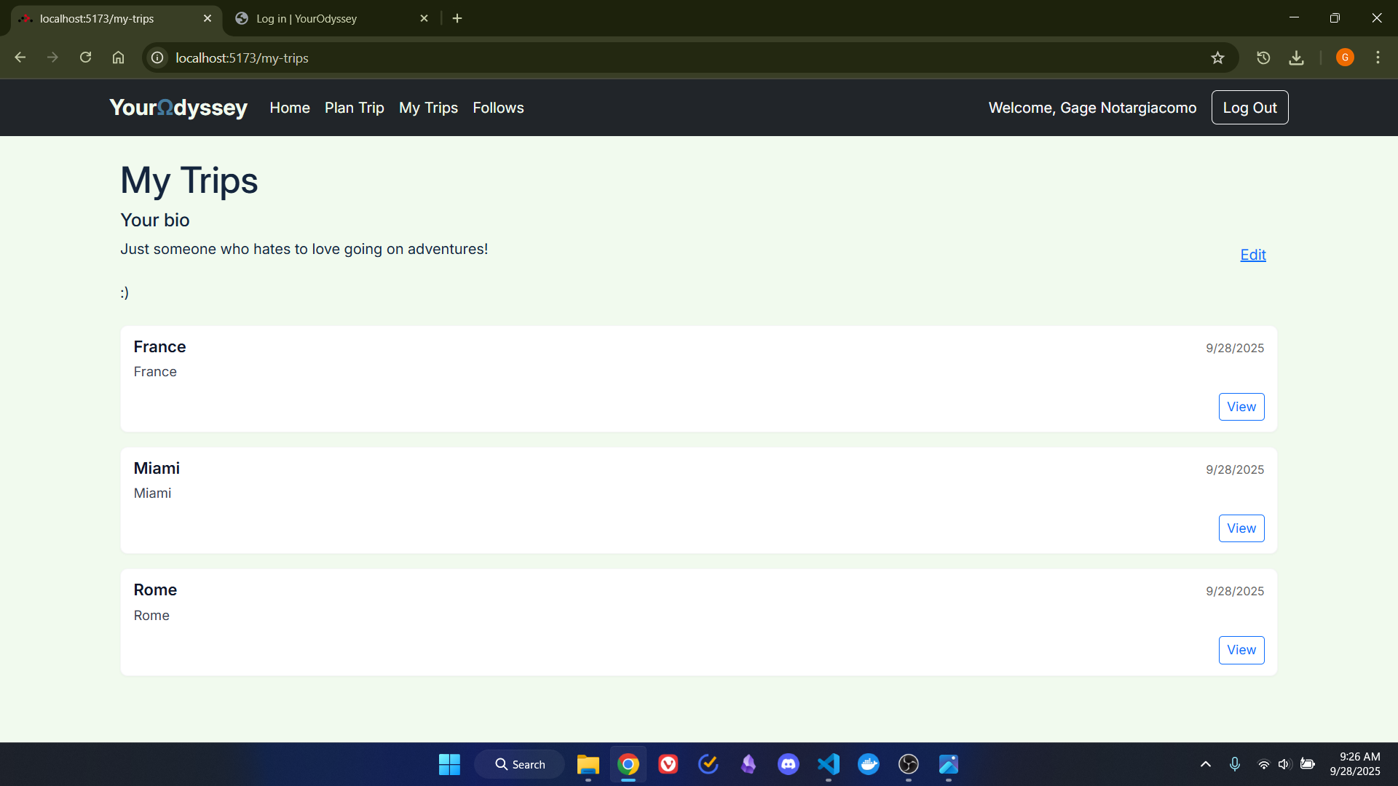The width and height of the screenshot is (1398, 786).
Task: Open browser downloads icon
Action: coord(1296,58)
